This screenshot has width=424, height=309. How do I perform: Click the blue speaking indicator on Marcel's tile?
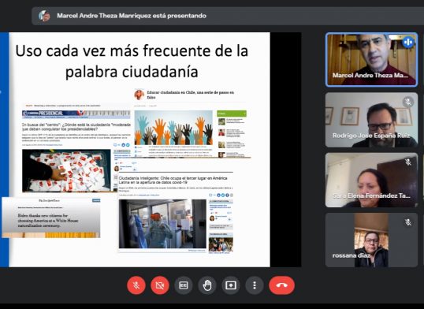pos(408,43)
